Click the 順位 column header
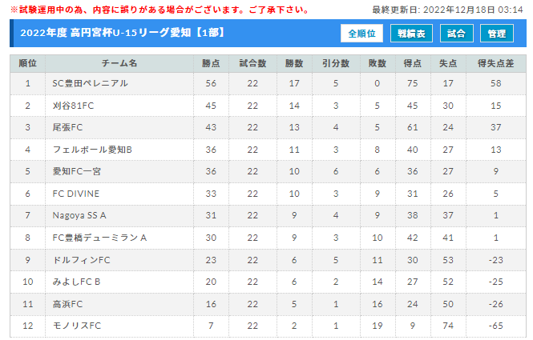Image resolution: width=533 pixels, height=340 pixels. point(27,63)
